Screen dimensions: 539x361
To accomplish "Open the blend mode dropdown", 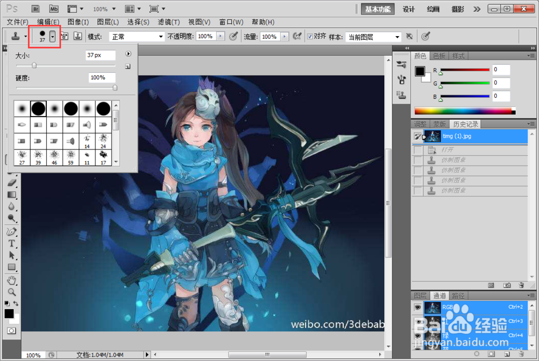I will 136,37.
